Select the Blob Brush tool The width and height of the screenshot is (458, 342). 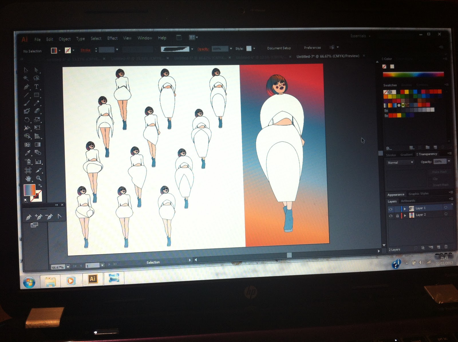tap(27, 111)
